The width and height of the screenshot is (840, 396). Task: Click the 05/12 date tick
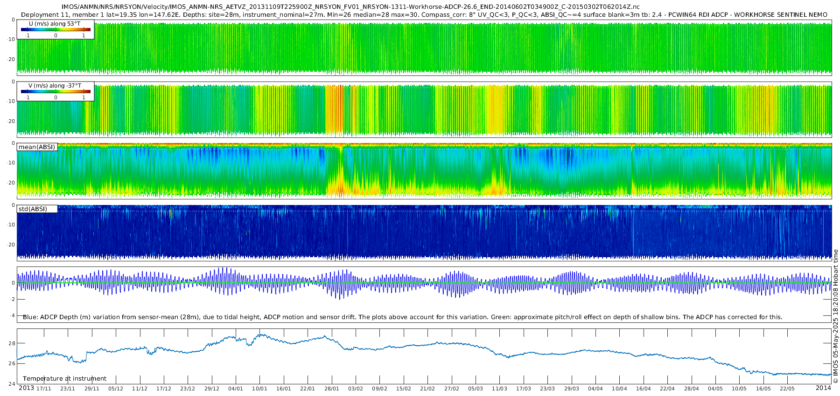[116, 389]
